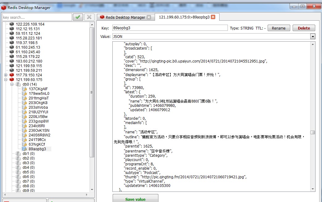Select server icon for 61.160.245.40
Viewport: 322px width, 202px height.
pyautogui.click(x=12, y=52)
